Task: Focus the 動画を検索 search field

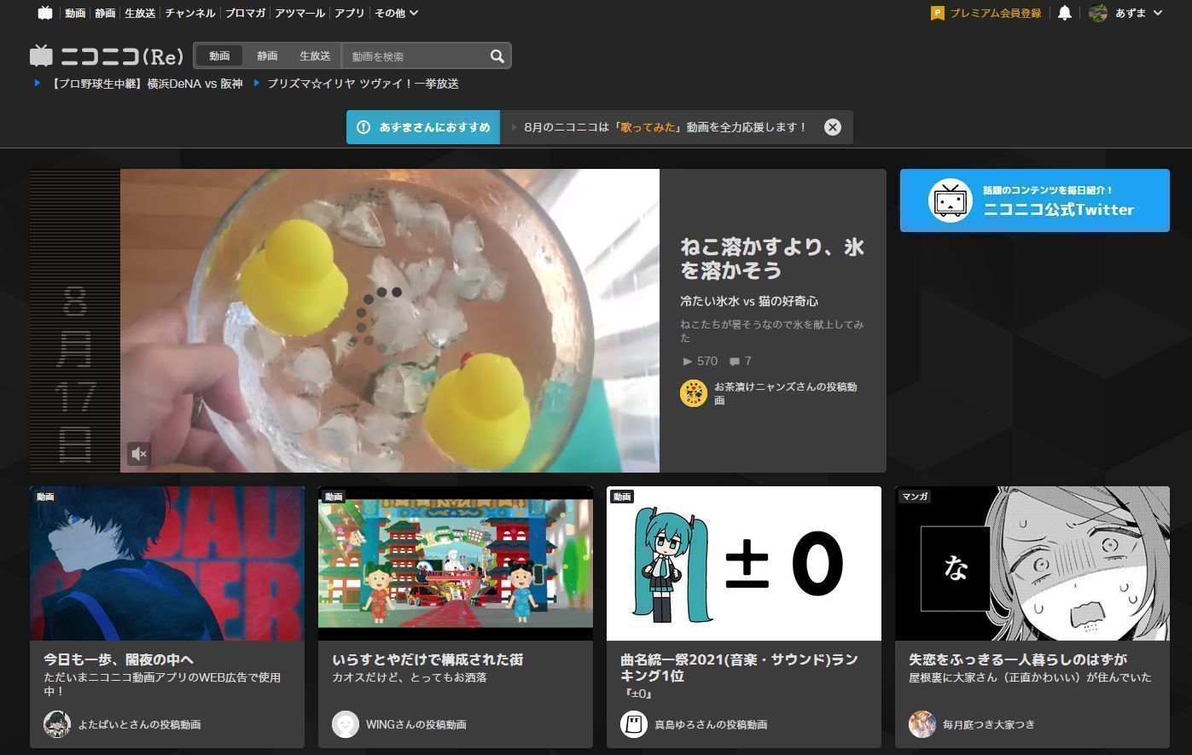Action: [x=414, y=56]
